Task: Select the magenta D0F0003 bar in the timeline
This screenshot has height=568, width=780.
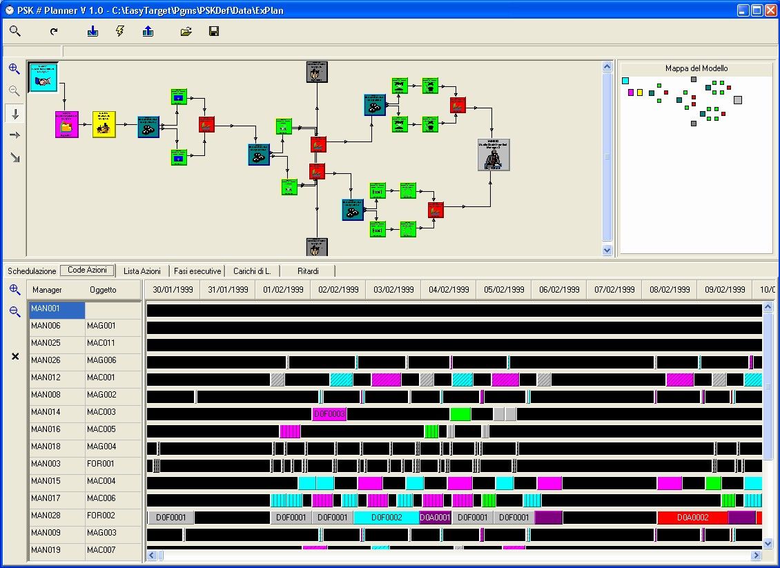Action: pyautogui.click(x=329, y=414)
